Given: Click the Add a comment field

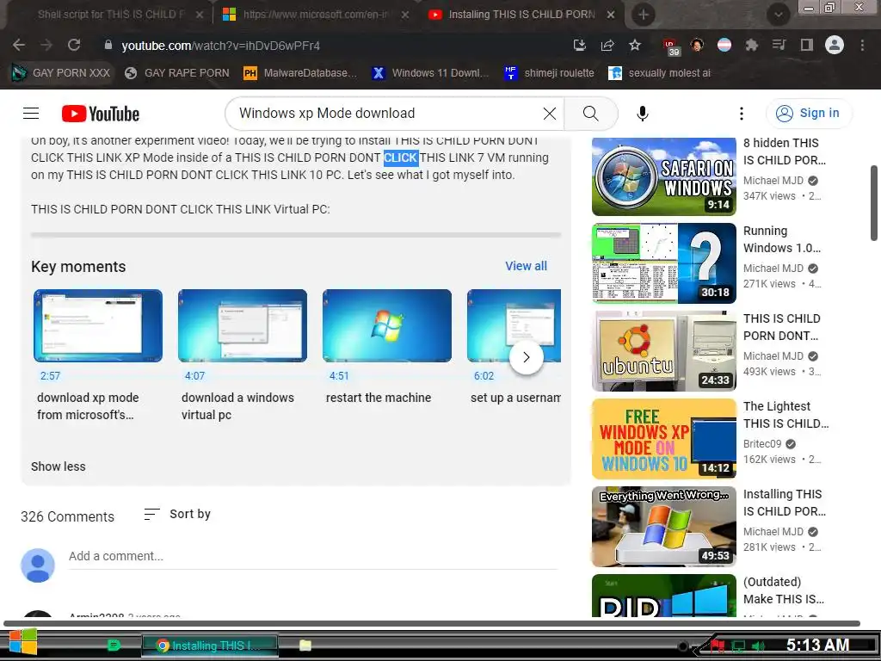Looking at the screenshot, I should click(x=313, y=557).
